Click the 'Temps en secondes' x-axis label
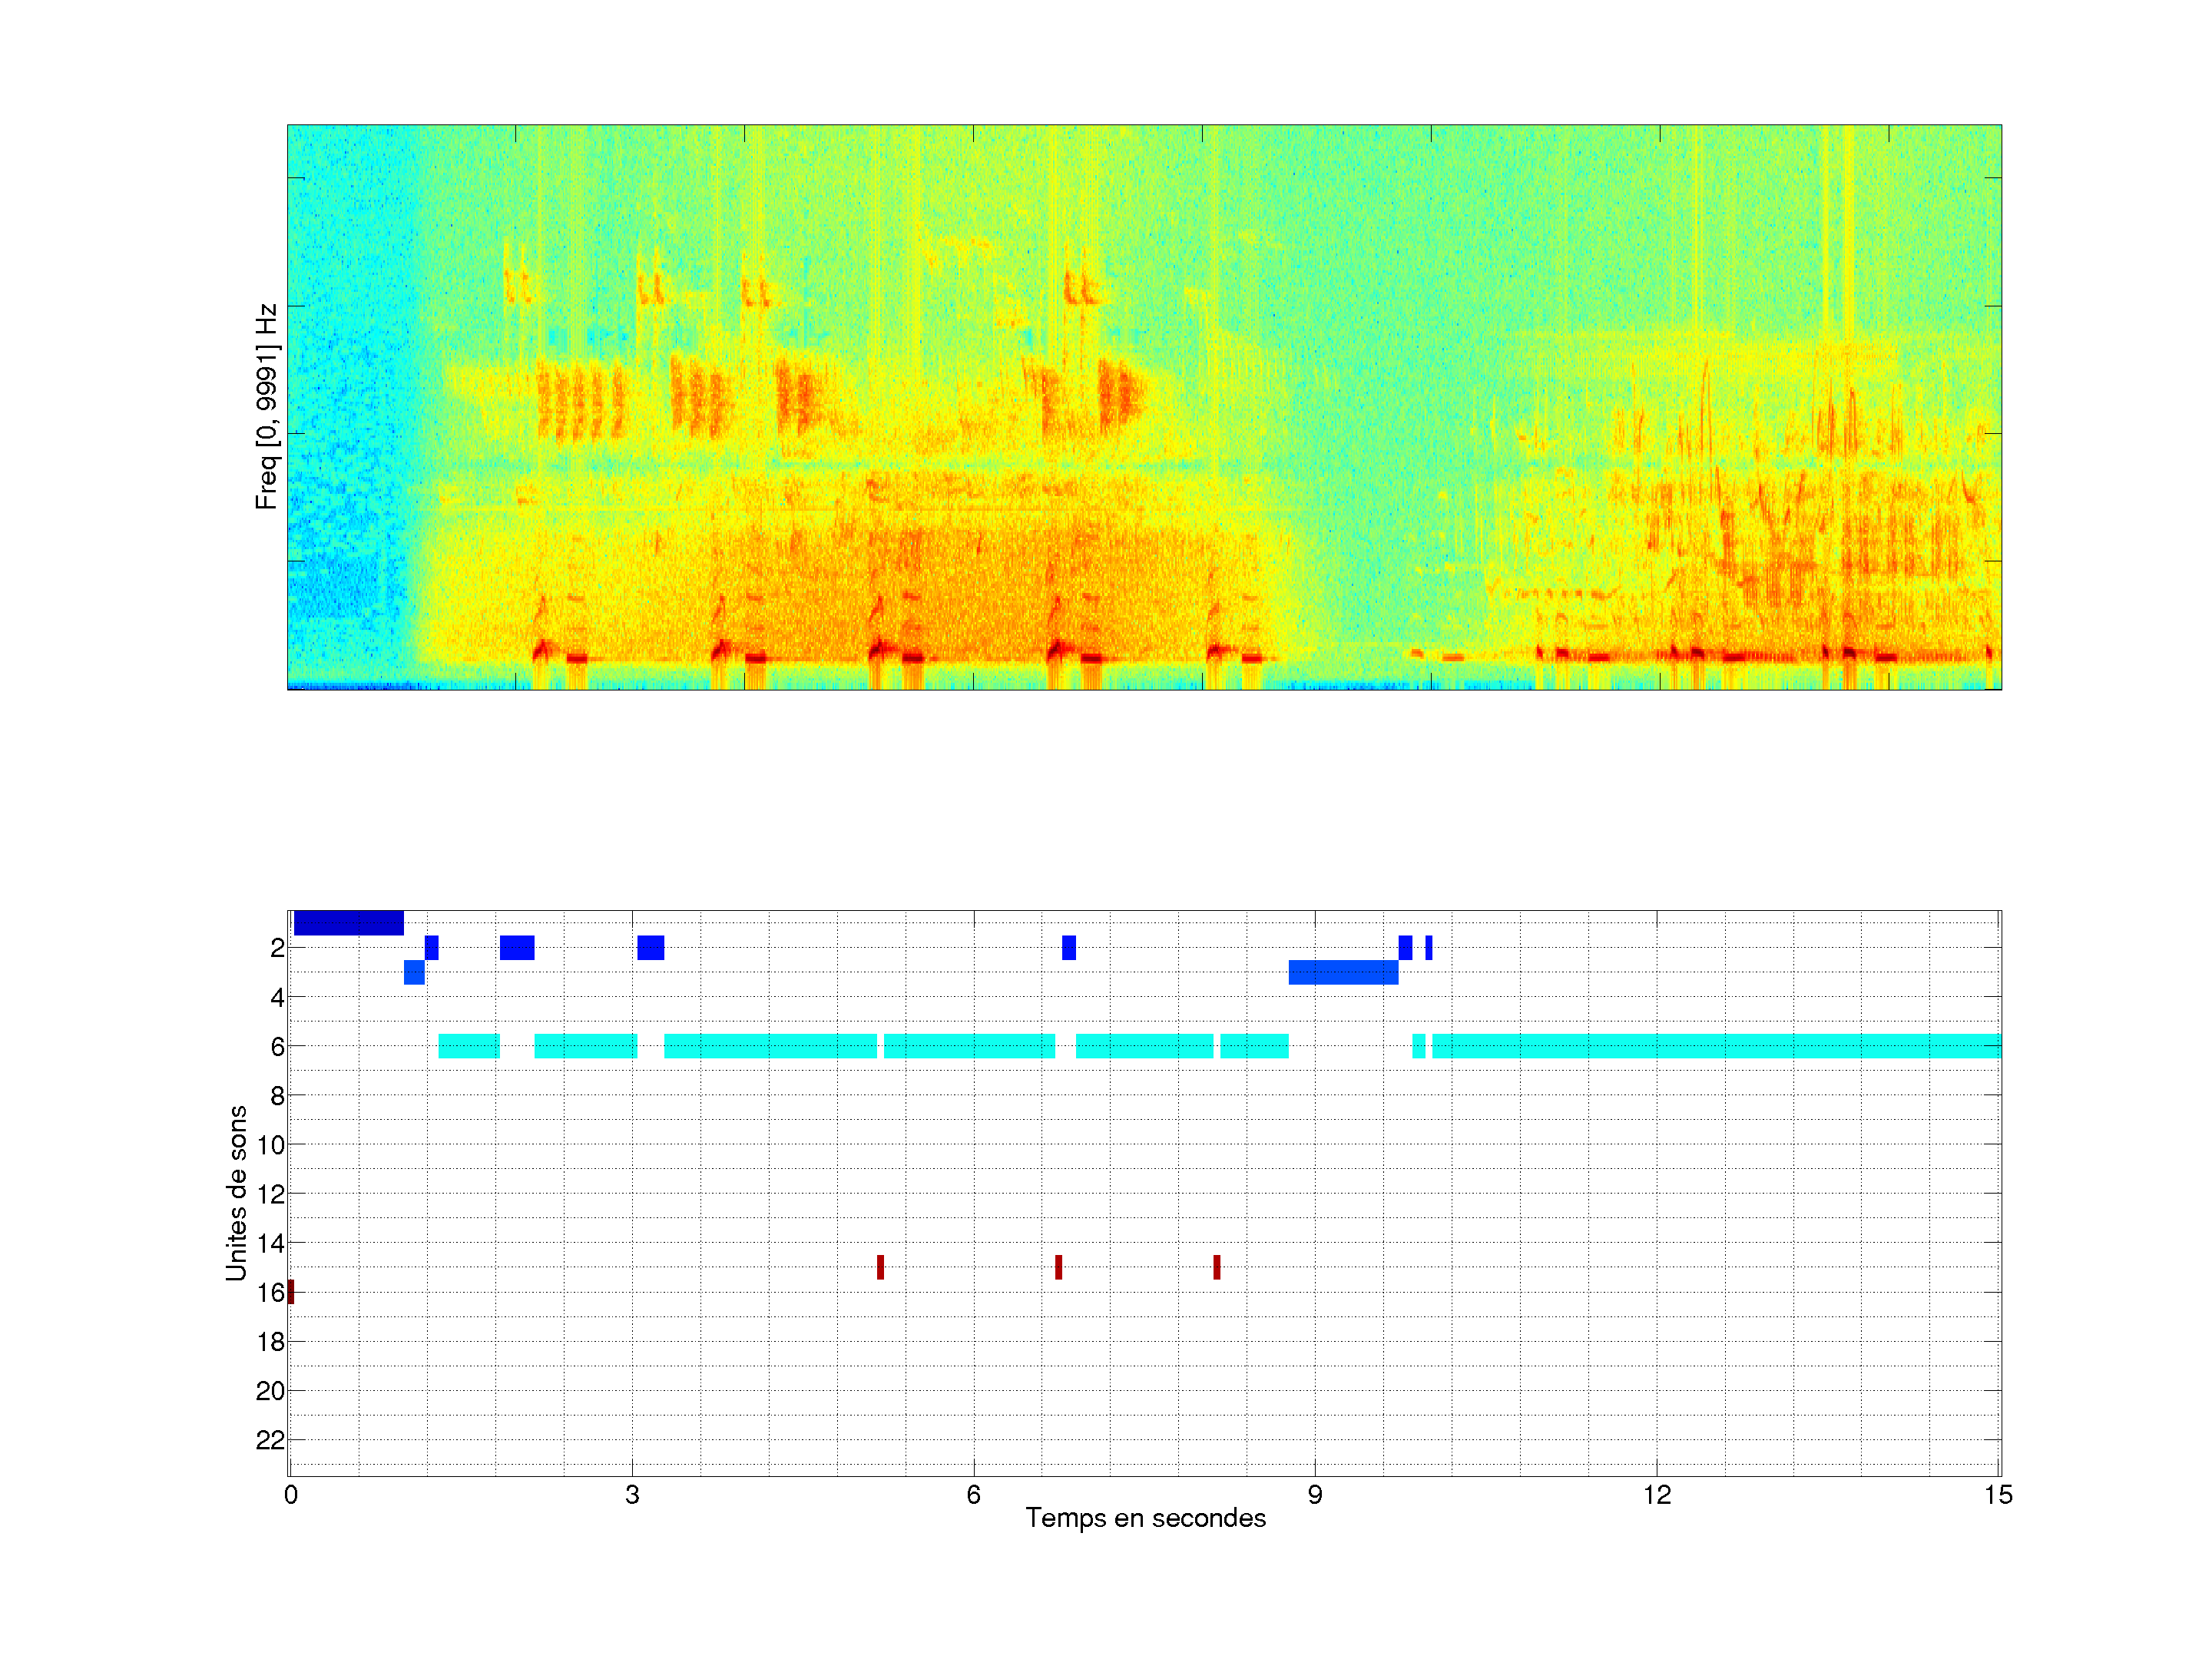The image size is (2212, 1659). (1145, 1518)
